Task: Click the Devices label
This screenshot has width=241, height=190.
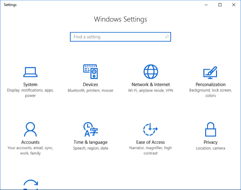Action: tap(90, 85)
